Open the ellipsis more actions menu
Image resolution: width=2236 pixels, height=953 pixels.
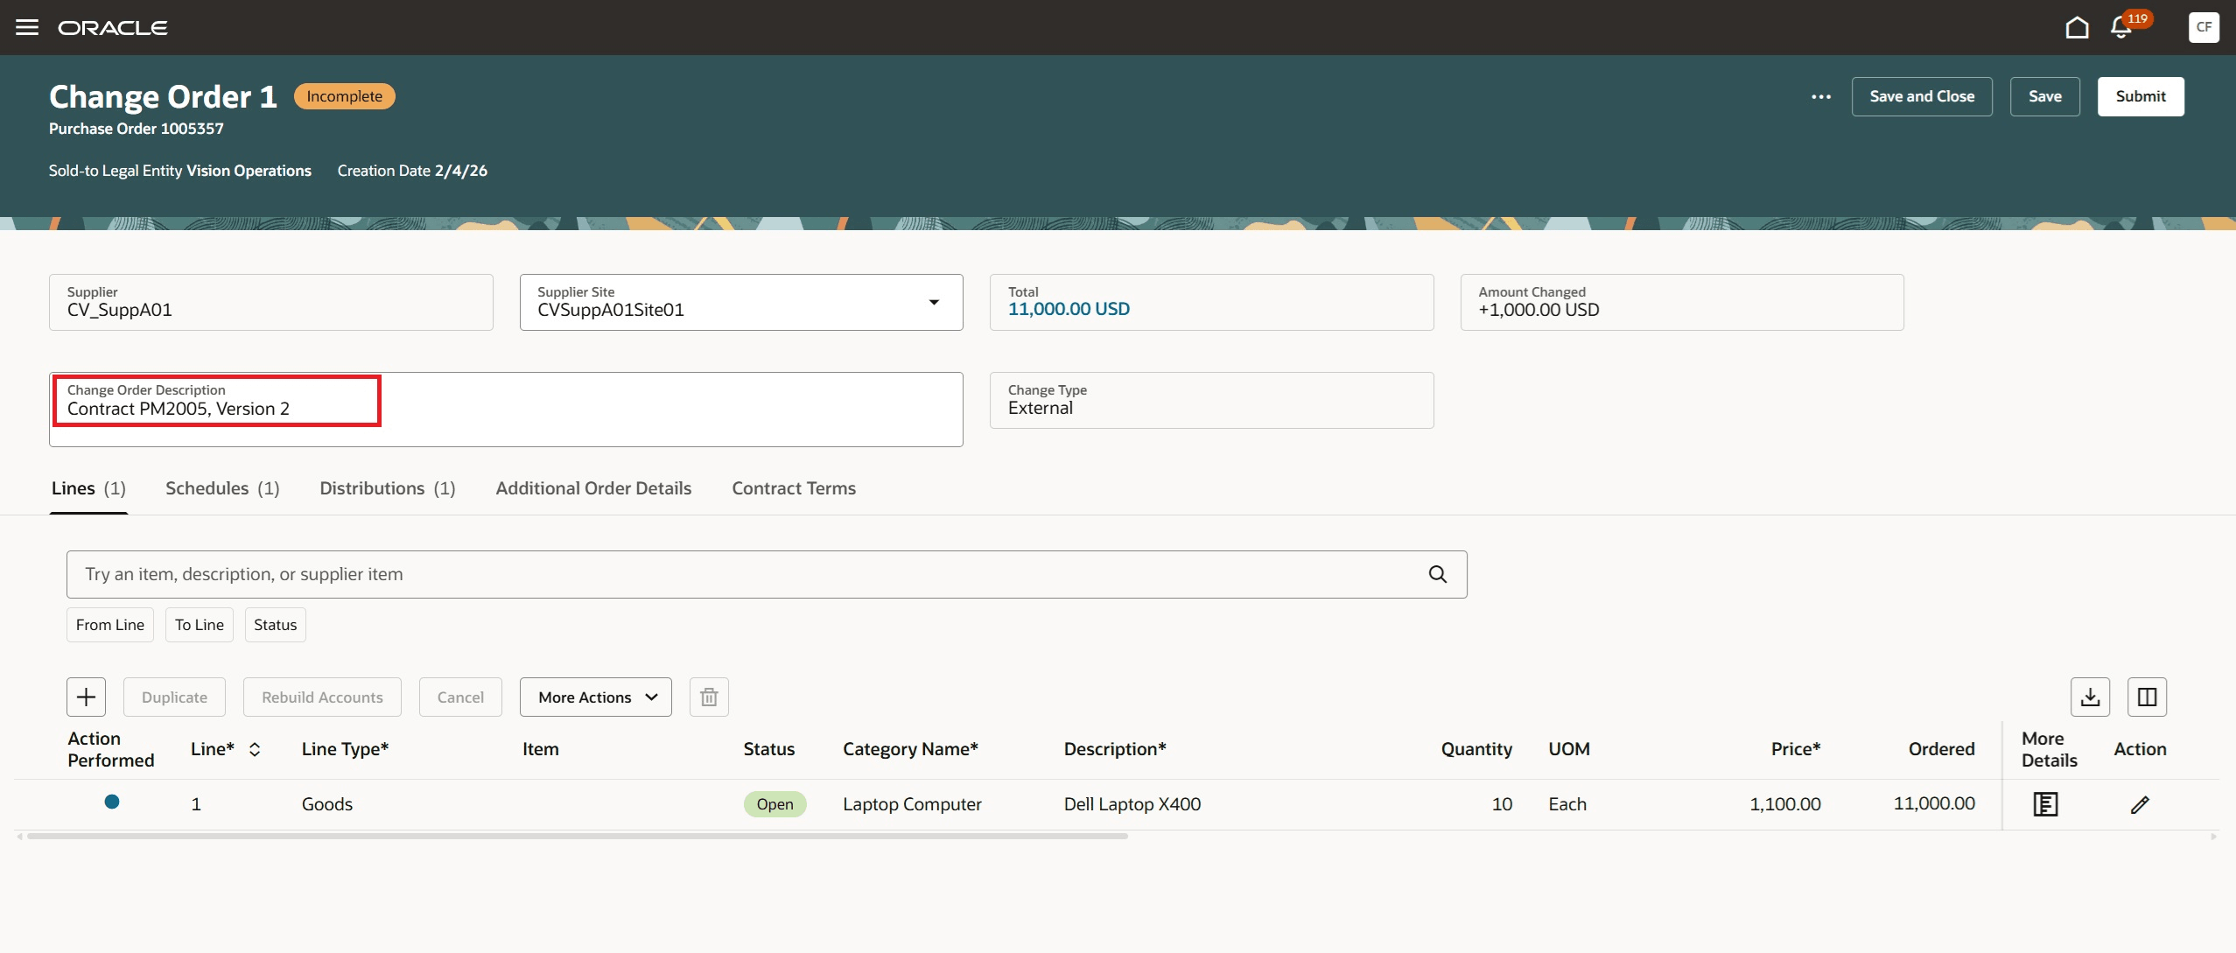[1821, 96]
